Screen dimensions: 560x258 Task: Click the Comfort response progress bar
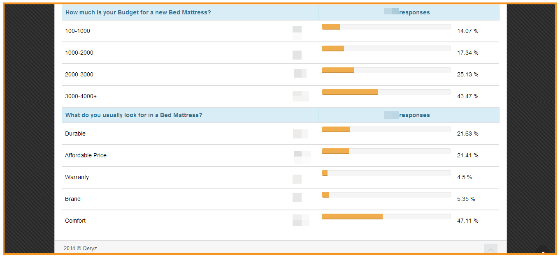tap(386, 217)
